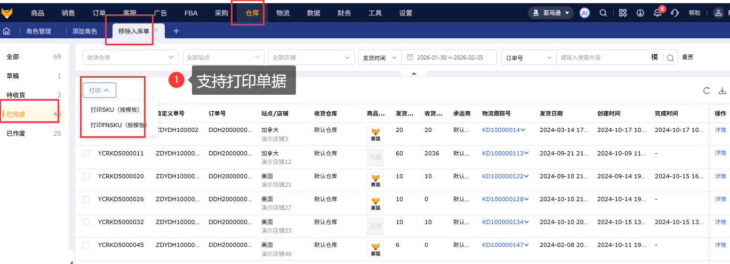
Task: Open the 订单号 search type dropdown
Action: pos(528,57)
